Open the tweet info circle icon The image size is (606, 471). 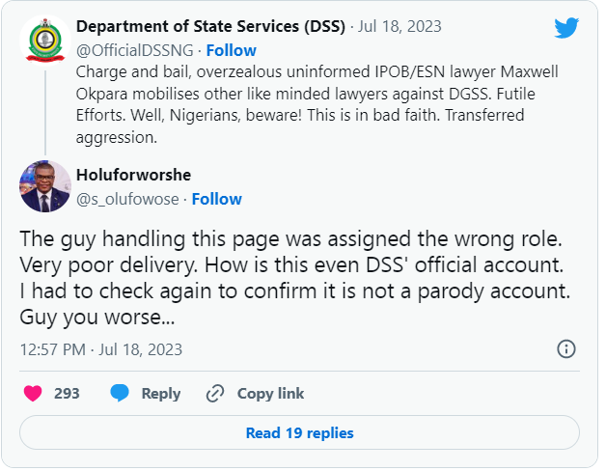(566, 349)
